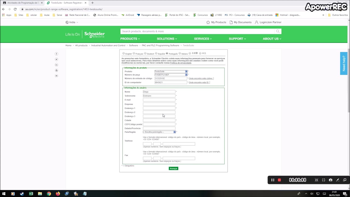Open 'Onde encontro esta ID ?' link
Image resolution: width=350 pixels, height=197 pixels.
coord(199,82)
